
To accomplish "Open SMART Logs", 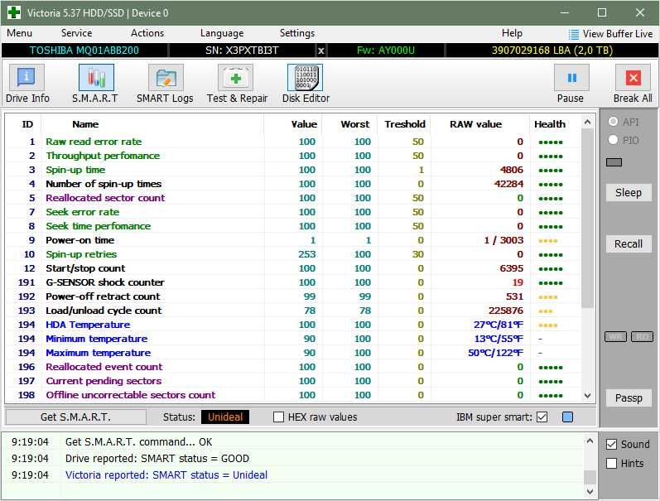I will tap(166, 78).
